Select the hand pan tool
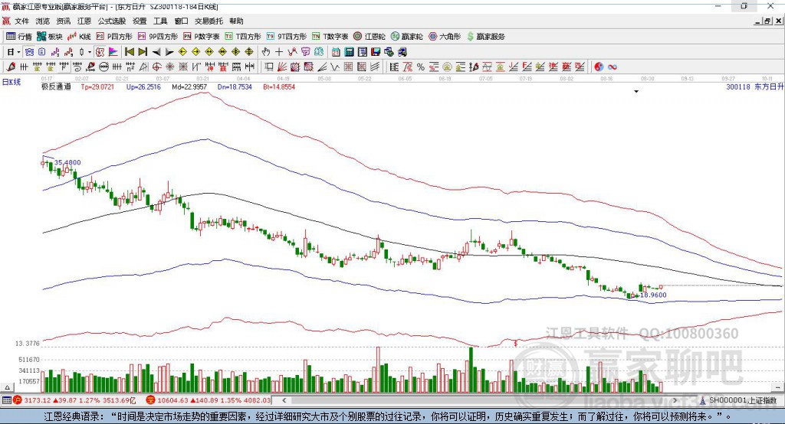This screenshot has height=424, width=785. coord(266,52)
